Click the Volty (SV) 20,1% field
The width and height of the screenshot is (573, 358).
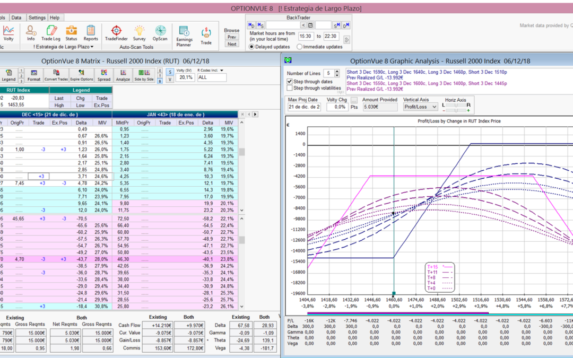pyautogui.click(x=185, y=77)
